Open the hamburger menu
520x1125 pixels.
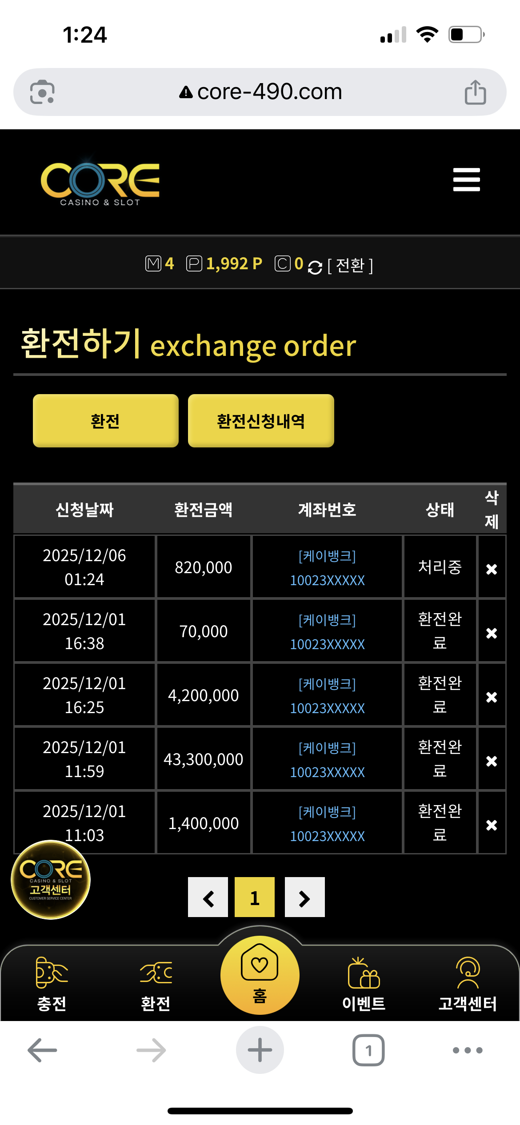(x=466, y=180)
